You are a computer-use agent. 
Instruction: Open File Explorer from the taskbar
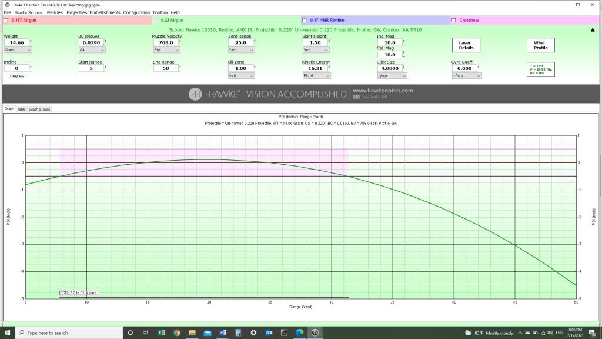[x=192, y=333]
